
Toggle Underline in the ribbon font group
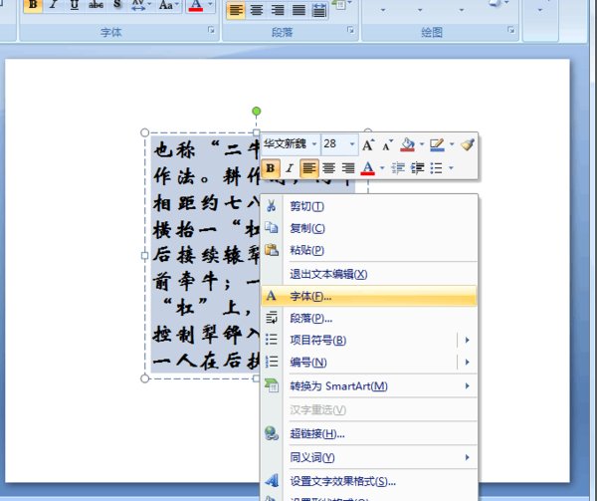pyautogui.click(x=75, y=5)
